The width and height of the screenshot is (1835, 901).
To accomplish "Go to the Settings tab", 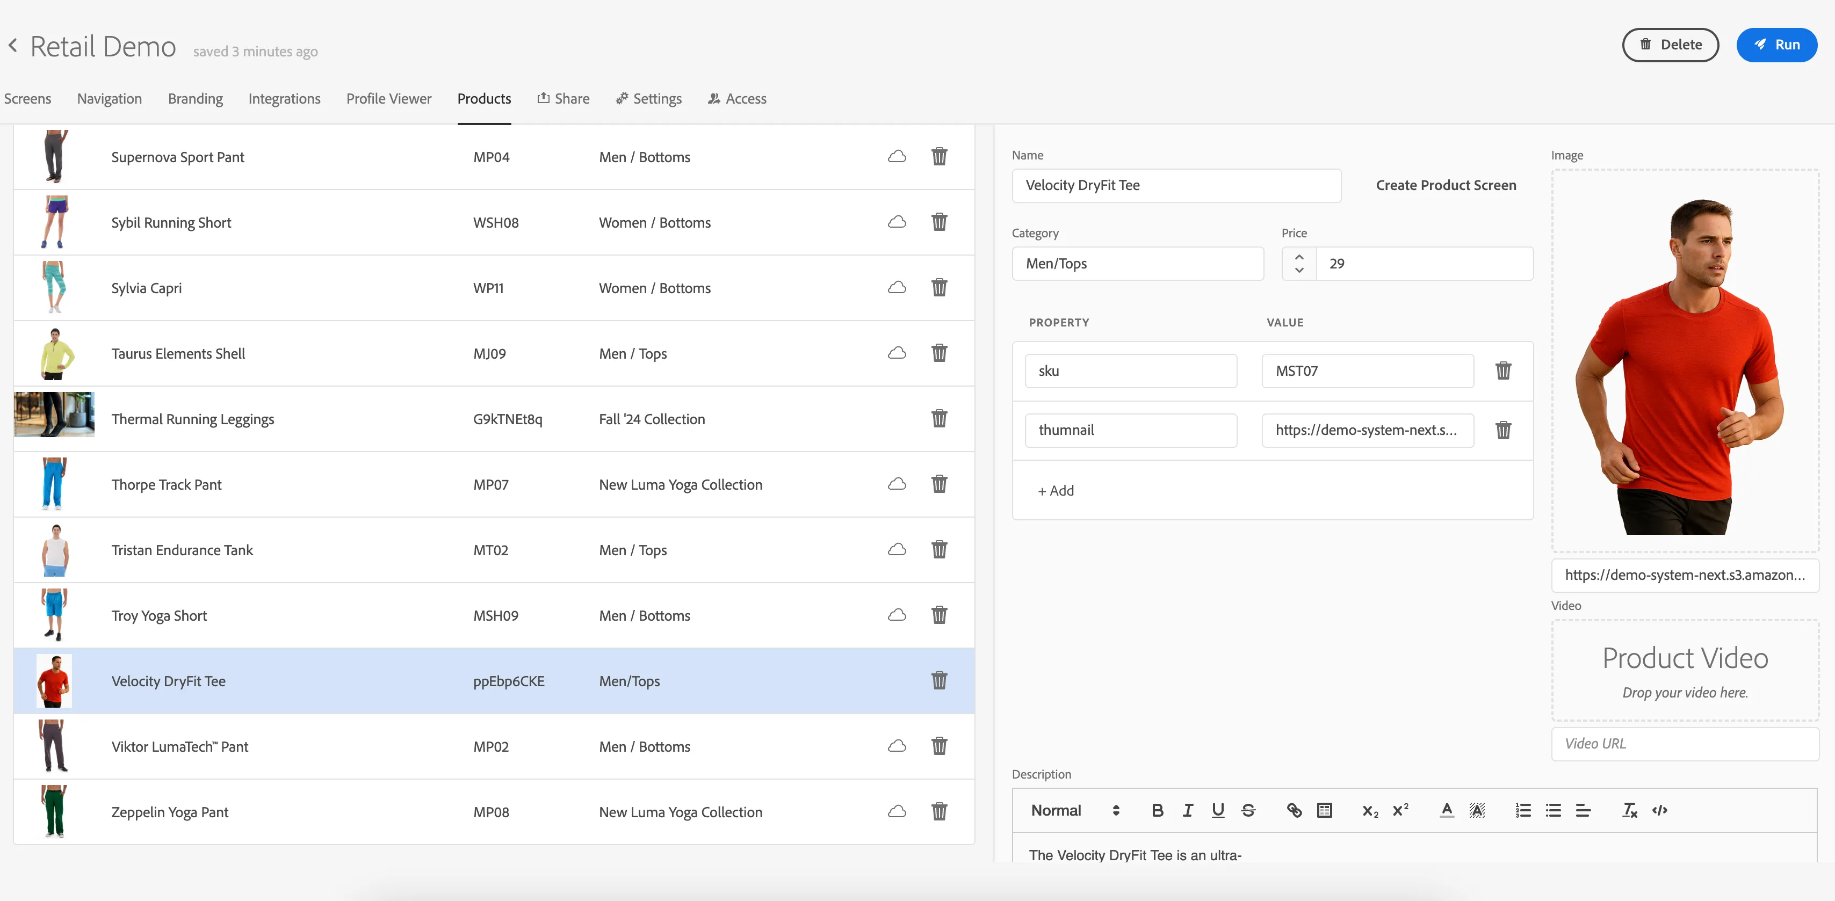I will pyautogui.click(x=648, y=99).
